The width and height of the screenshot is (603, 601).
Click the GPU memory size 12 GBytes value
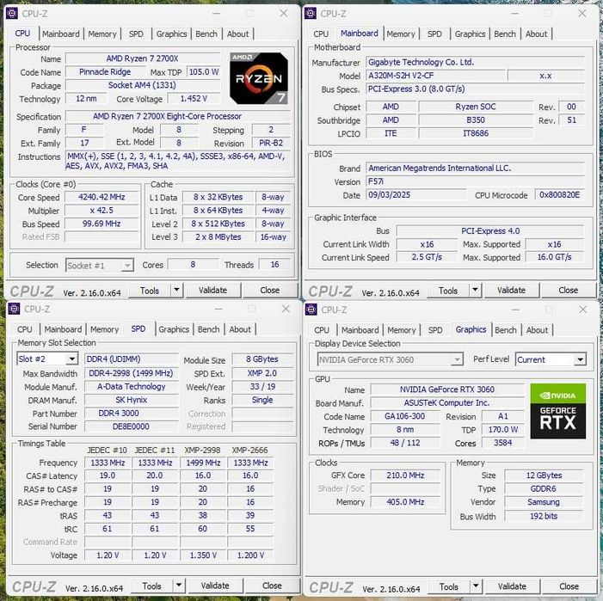[544, 475]
